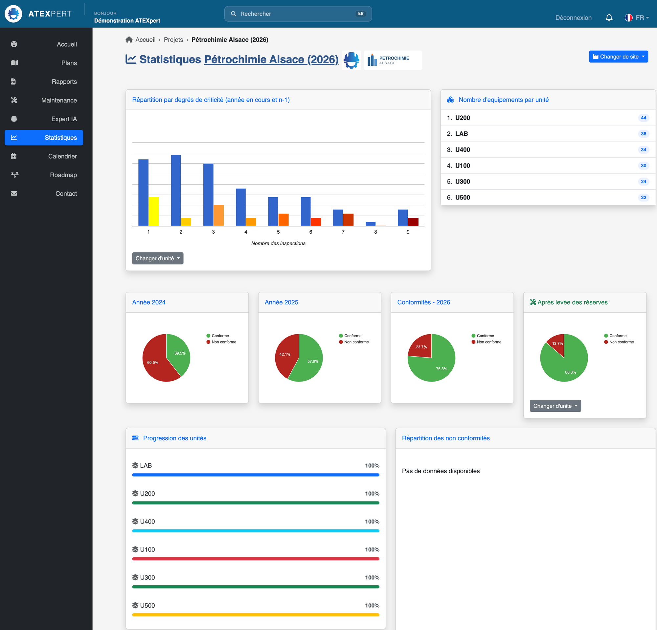The image size is (657, 630).
Task: Select the U200 equipment row
Action: pyautogui.click(x=548, y=118)
